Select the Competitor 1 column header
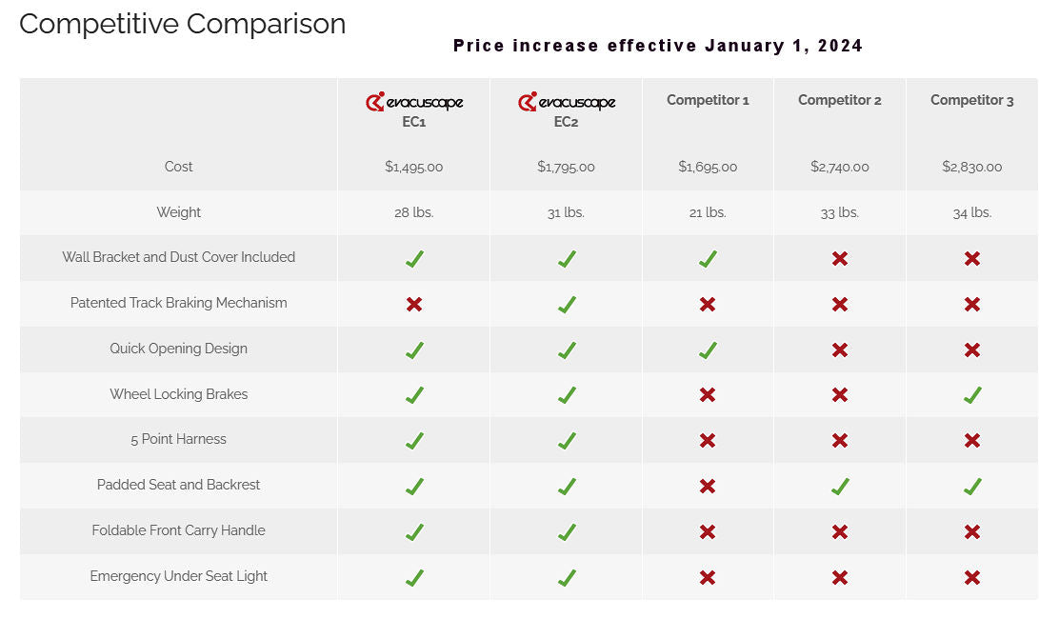 click(708, 100)
